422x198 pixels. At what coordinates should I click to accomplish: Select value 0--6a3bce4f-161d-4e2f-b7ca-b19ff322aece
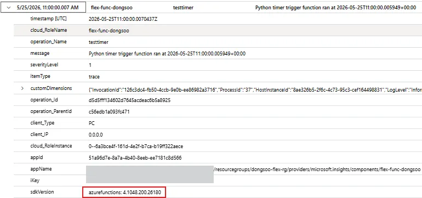(x=136, y=146)
